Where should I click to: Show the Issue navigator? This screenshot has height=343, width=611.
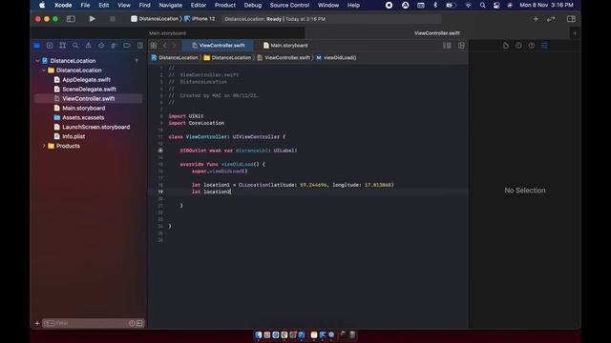(x=89, y=46)
